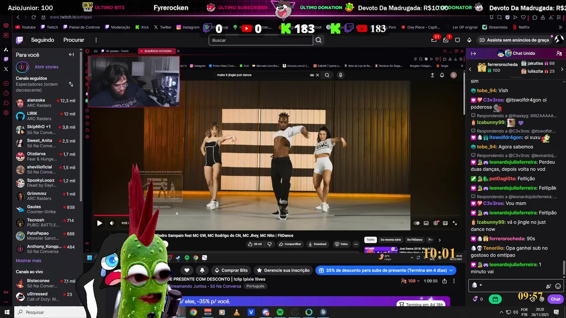Select the Todos filter chip

click(371, 240)
